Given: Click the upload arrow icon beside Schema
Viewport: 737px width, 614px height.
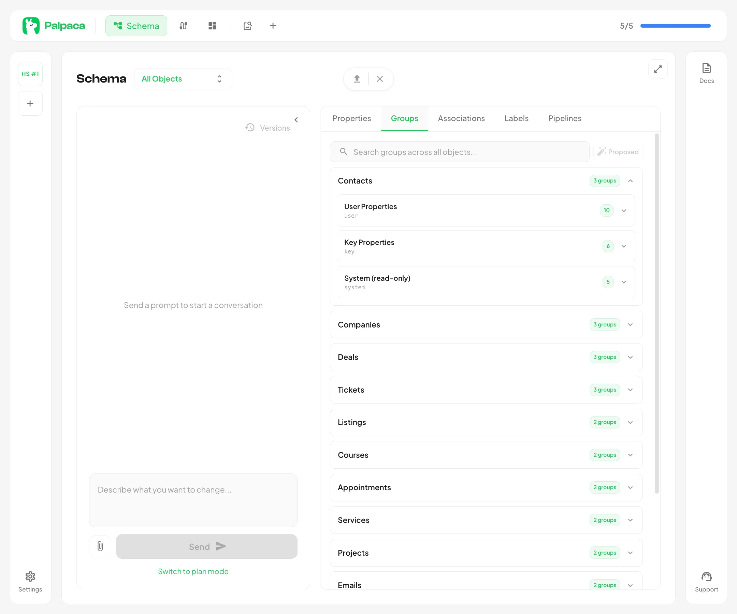Looking at the screenshot, I should 357,78.
